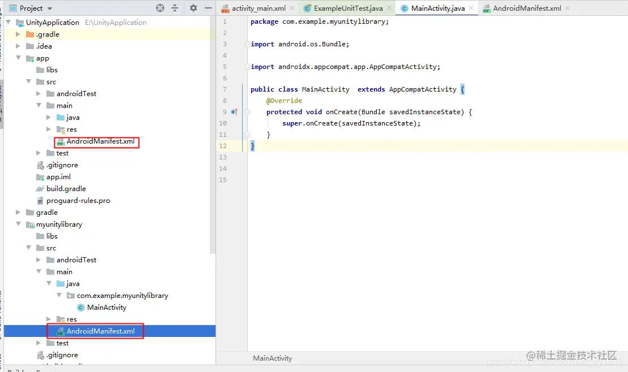Close the ExampleUnitTest.java tab
Viewport: 628px width, 372px height.
coord(389,8)
